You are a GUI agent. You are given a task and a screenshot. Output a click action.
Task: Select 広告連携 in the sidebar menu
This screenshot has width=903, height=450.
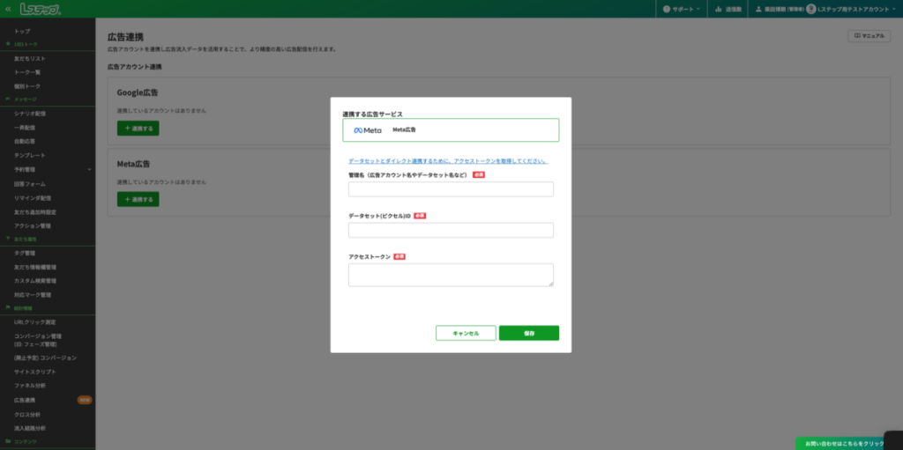26,400
